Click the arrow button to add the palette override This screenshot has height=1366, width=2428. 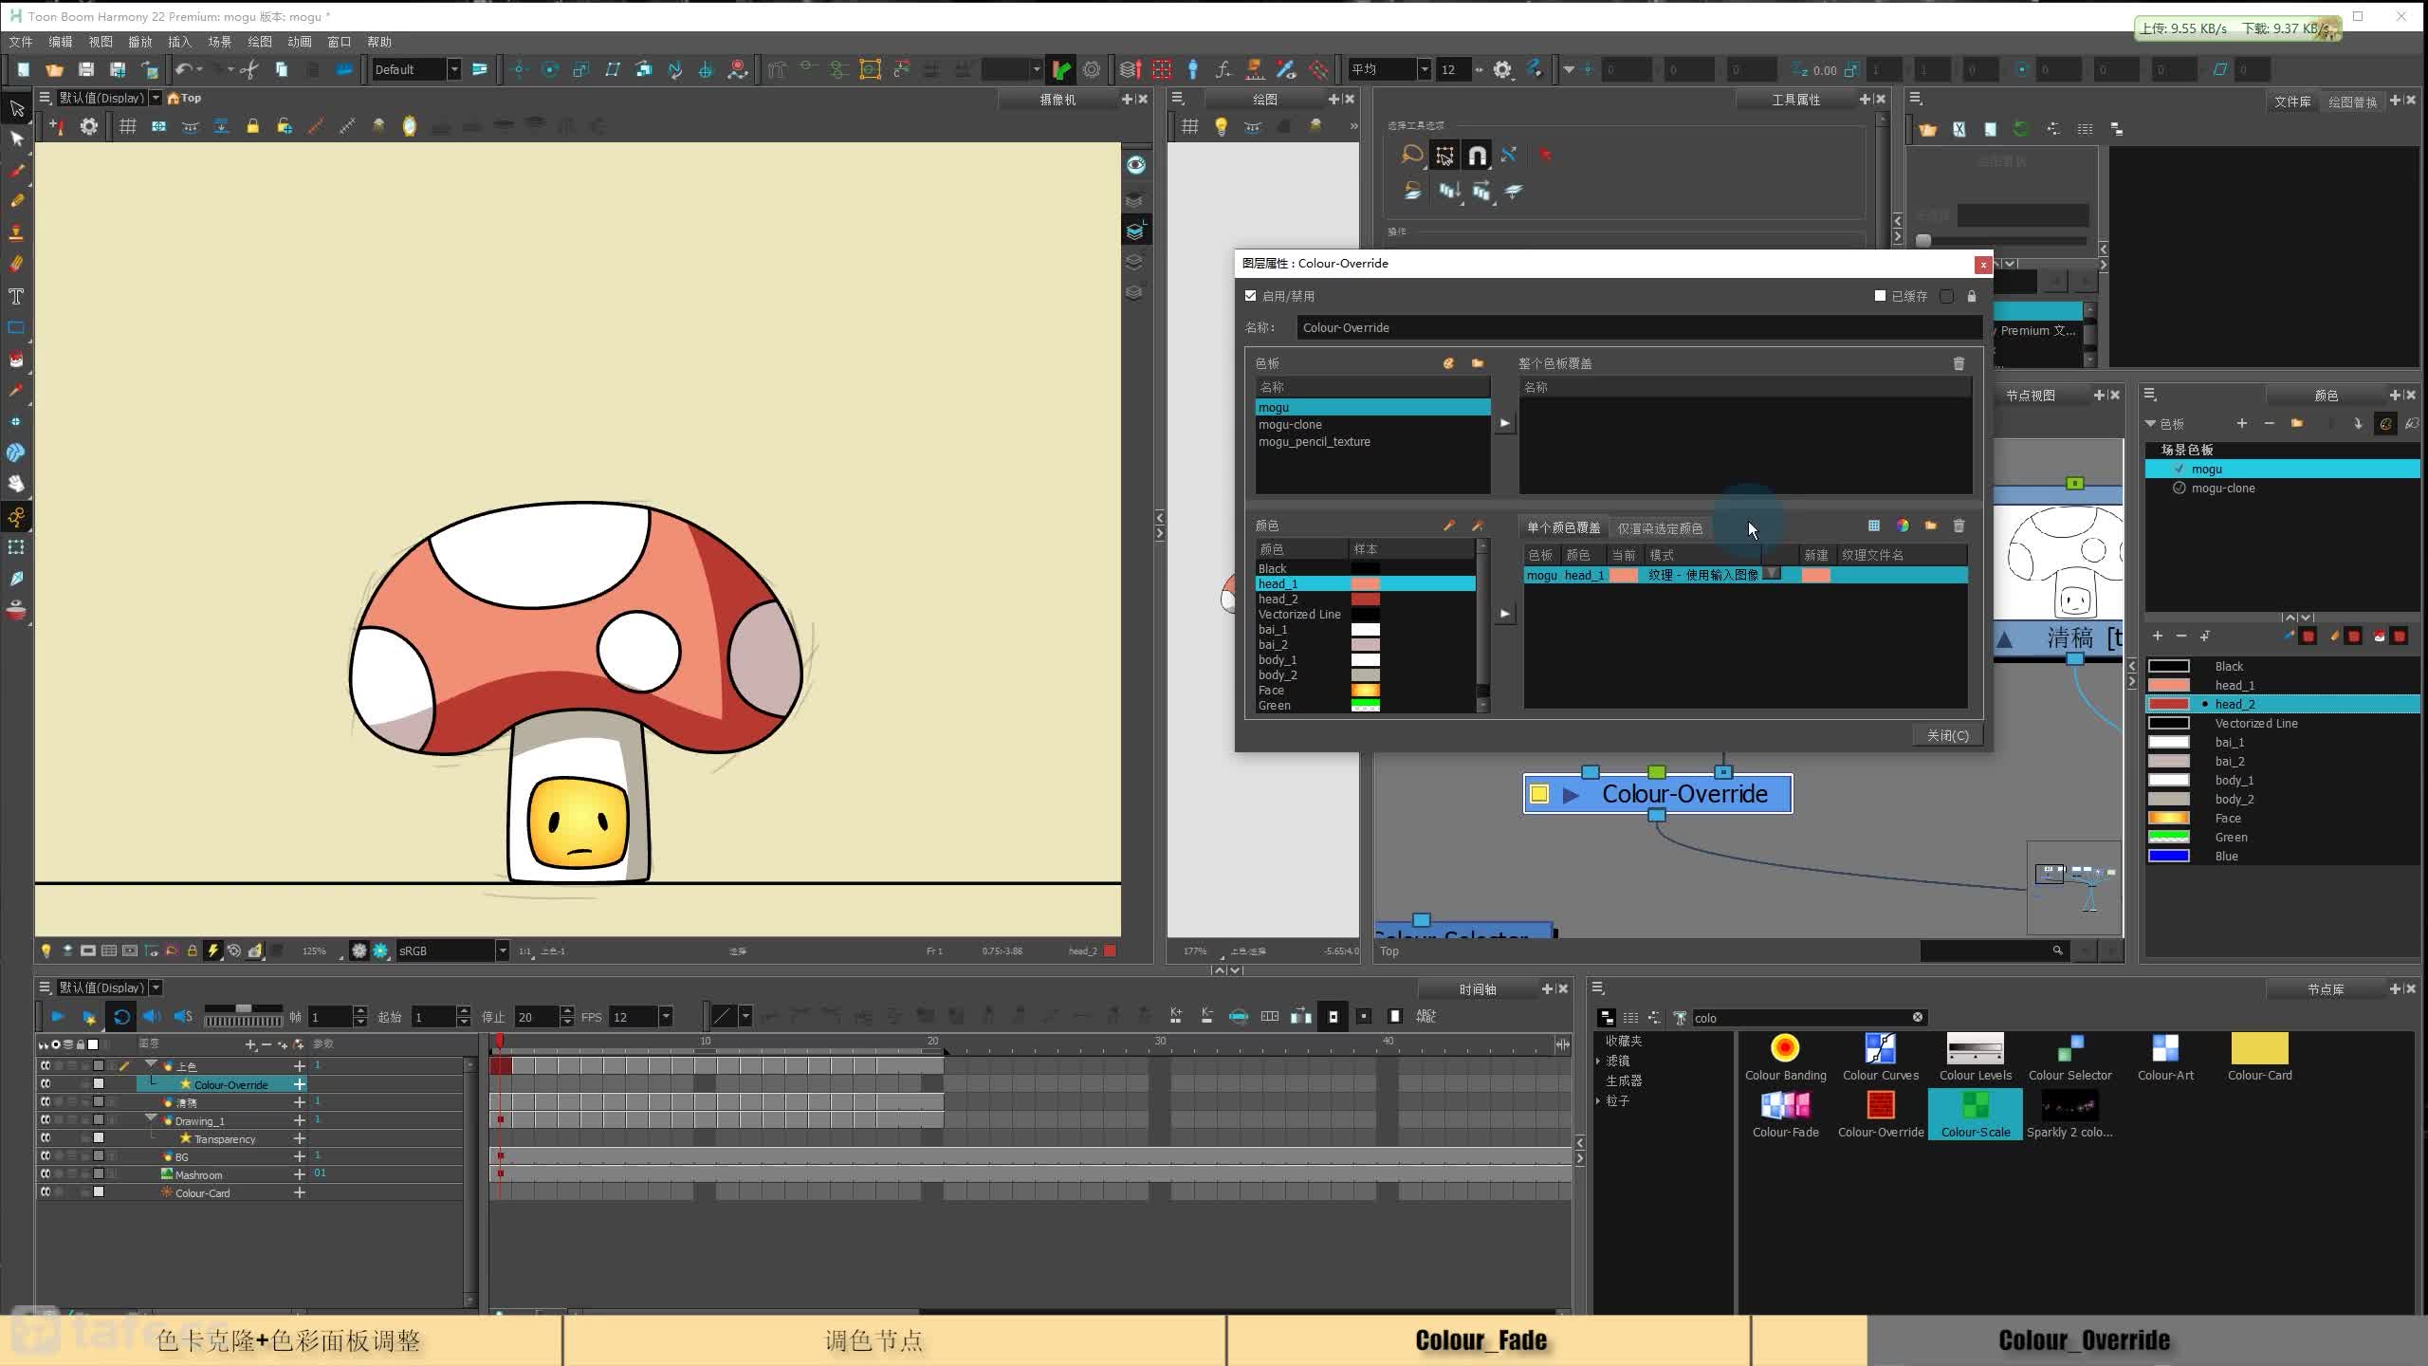pyautogui.click(x=1504, y=423)
